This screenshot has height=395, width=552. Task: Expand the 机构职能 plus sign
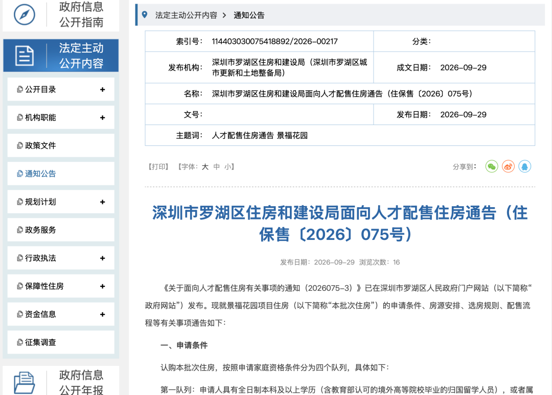point(102,118)
